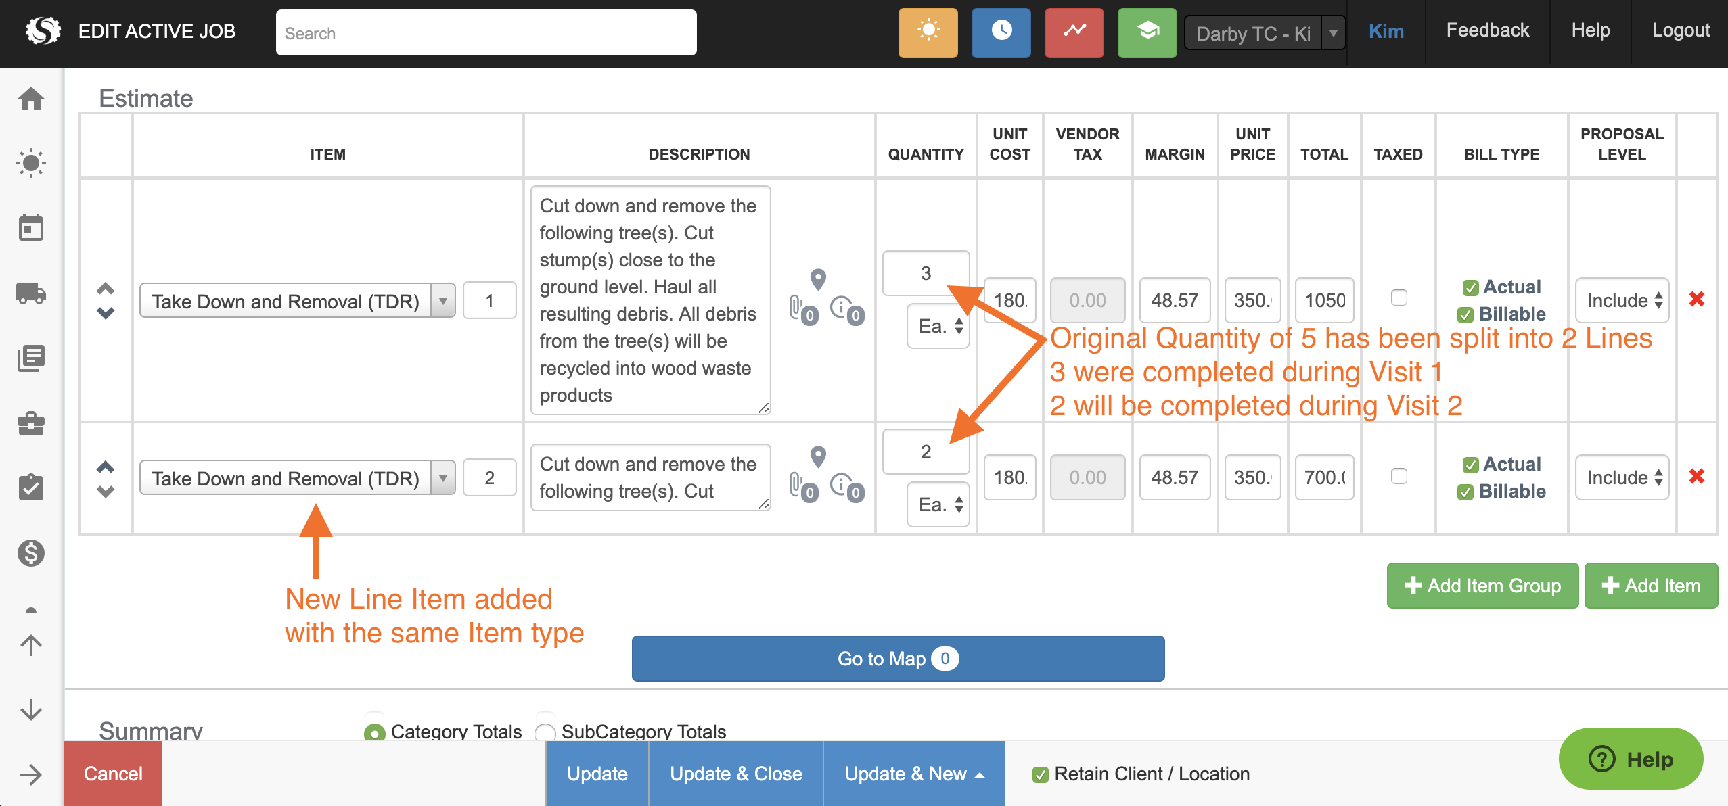The image size is (1728, 806).
Task: Toggle Taxed checkbox on first line item
Action: coord(1399,298)
